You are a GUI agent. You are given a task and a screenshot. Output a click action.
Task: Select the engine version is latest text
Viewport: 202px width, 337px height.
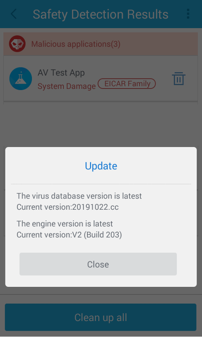click(65, 224)
